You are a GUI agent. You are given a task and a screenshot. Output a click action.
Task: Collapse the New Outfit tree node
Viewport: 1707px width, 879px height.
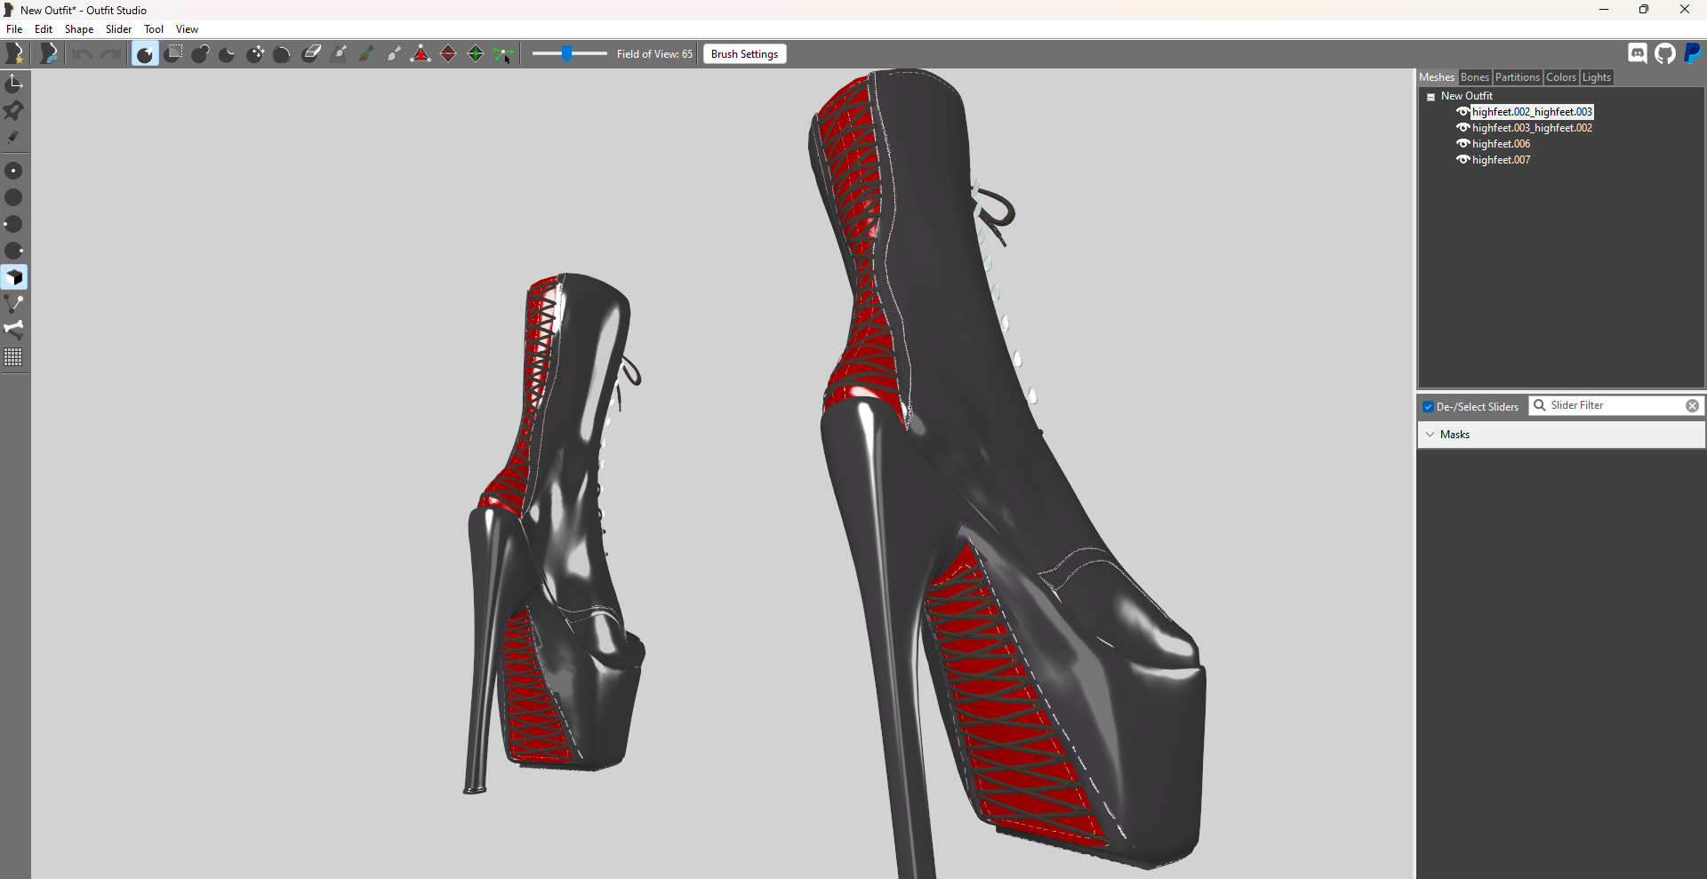[x=1431, y=97]
